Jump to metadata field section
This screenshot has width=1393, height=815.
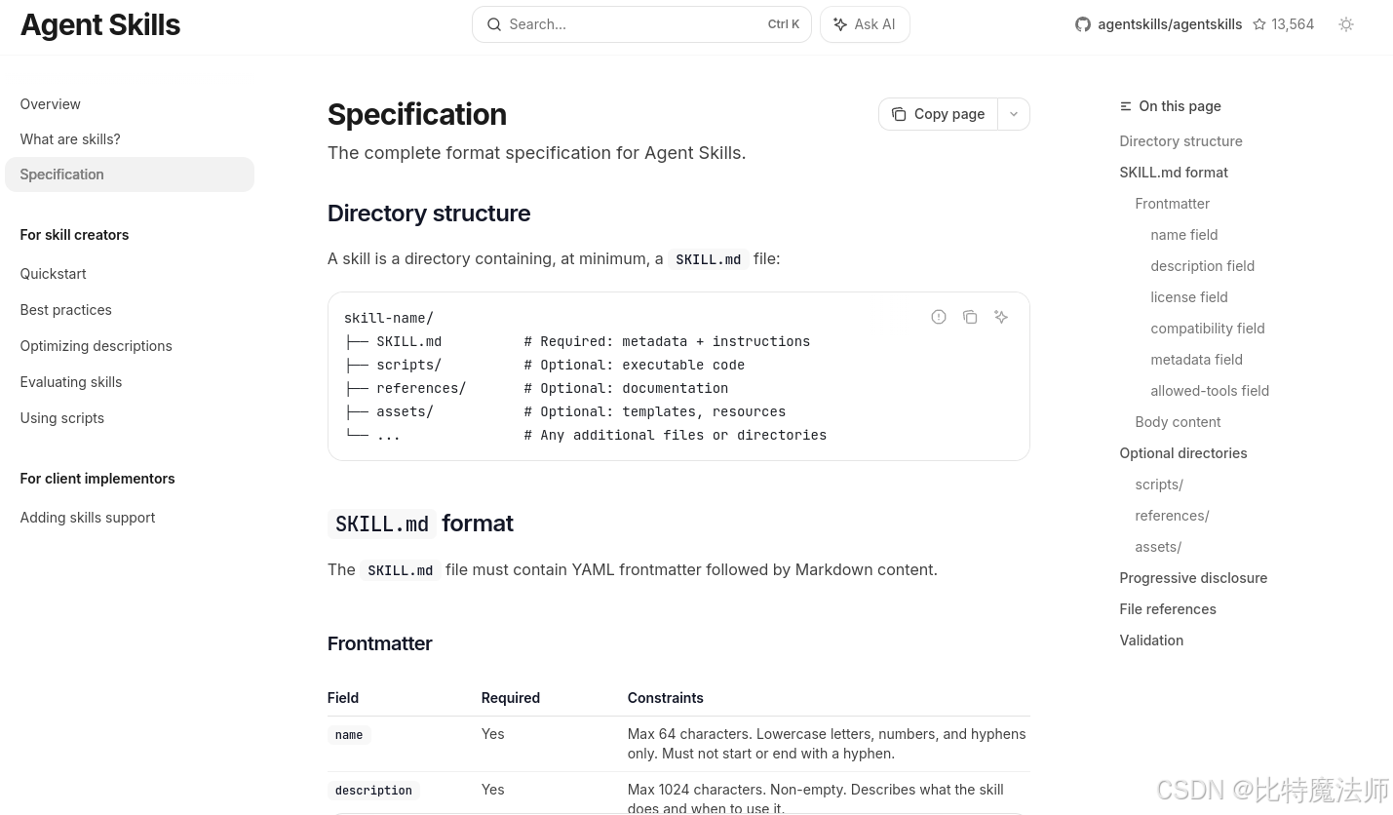(x=1196, y=360)
